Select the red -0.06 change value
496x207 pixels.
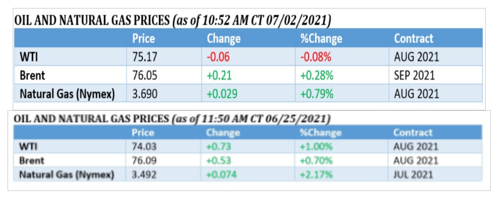(219, 58)
